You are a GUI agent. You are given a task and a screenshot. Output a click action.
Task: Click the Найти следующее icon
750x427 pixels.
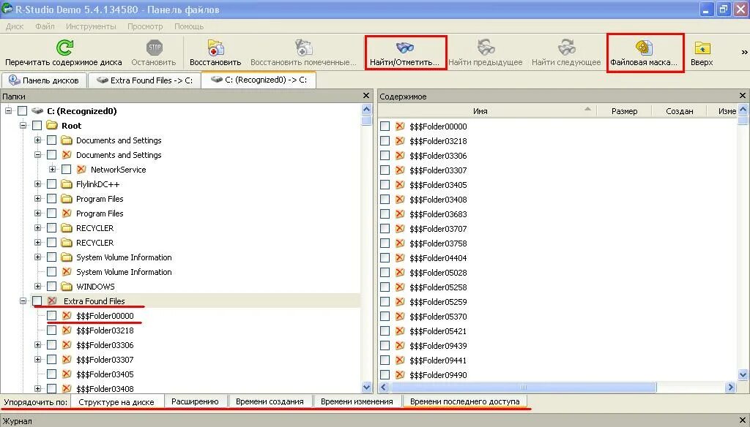click(566, 48)
